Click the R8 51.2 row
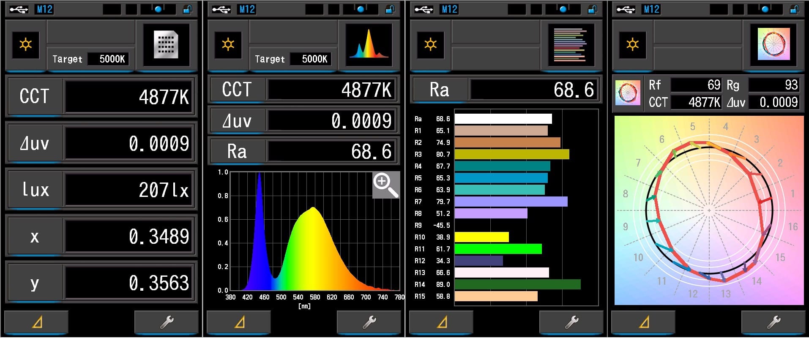Screen dimensions: 809x338 pyautogui.click(x=470, y=213)
